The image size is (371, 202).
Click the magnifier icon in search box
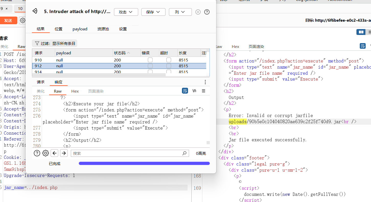click(x=184, y=153)
